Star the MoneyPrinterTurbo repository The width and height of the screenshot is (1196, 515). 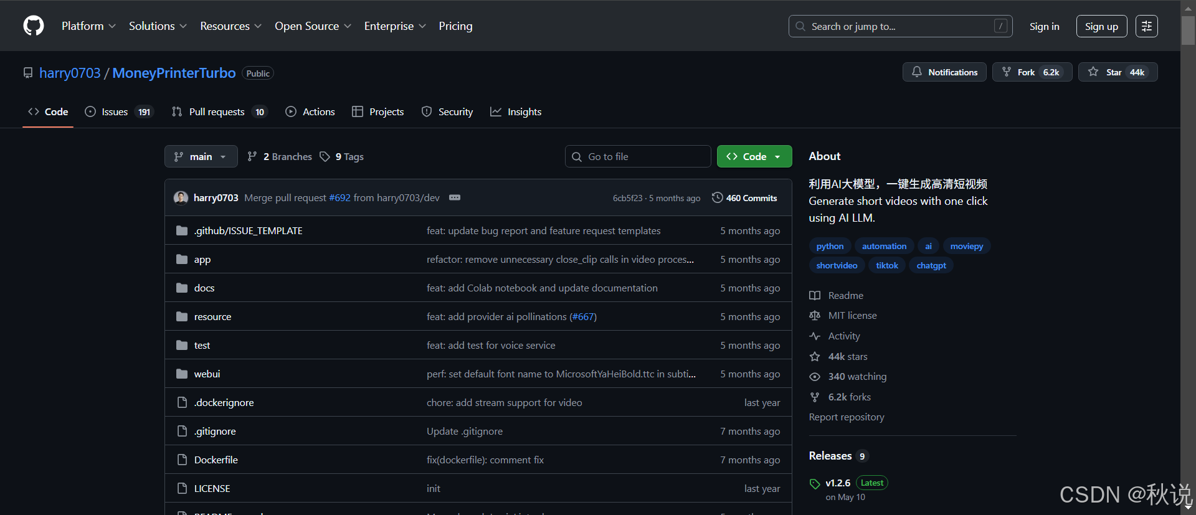pos(1118,72)
